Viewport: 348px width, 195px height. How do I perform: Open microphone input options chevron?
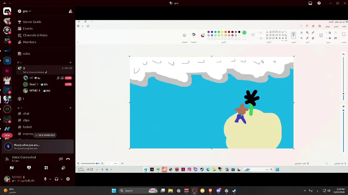pos(50,179)
